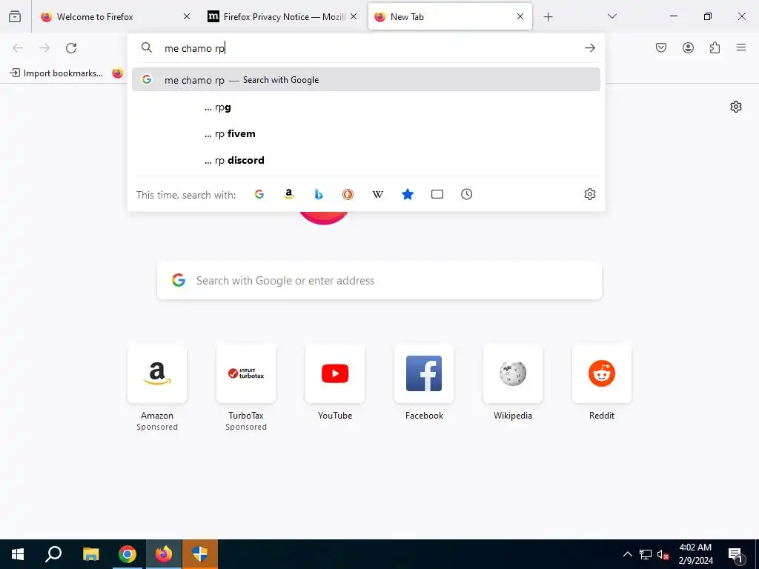Open Firefox bookmark in bookmarks toolbar
759x569 pixels.
coord(118,73)
